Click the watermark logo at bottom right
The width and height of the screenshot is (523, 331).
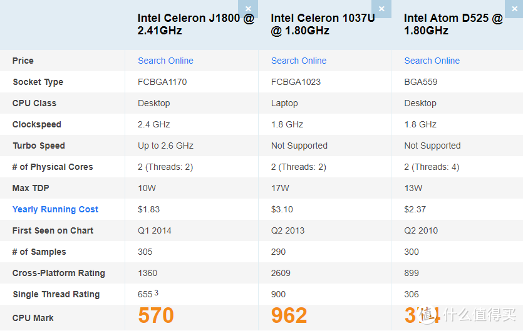[x=473, y=315]
